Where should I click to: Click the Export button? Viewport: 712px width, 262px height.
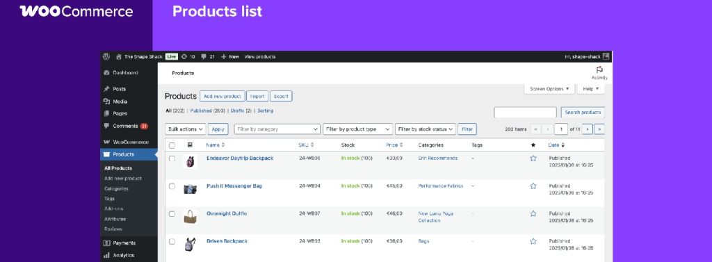(x=281, y=97)
